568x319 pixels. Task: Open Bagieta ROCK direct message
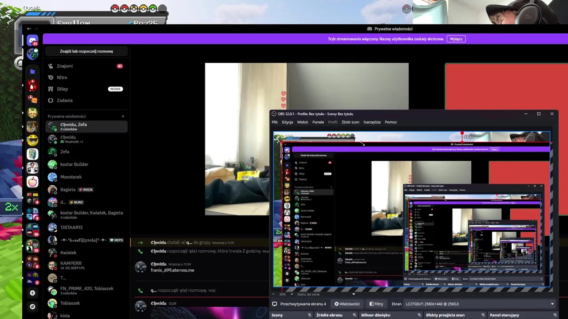tap(87, 190)
